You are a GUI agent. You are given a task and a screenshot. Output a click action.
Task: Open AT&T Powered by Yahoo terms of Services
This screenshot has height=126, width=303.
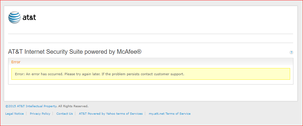click(111, 113)
